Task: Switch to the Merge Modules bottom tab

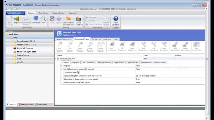Action: pos(26,104)
